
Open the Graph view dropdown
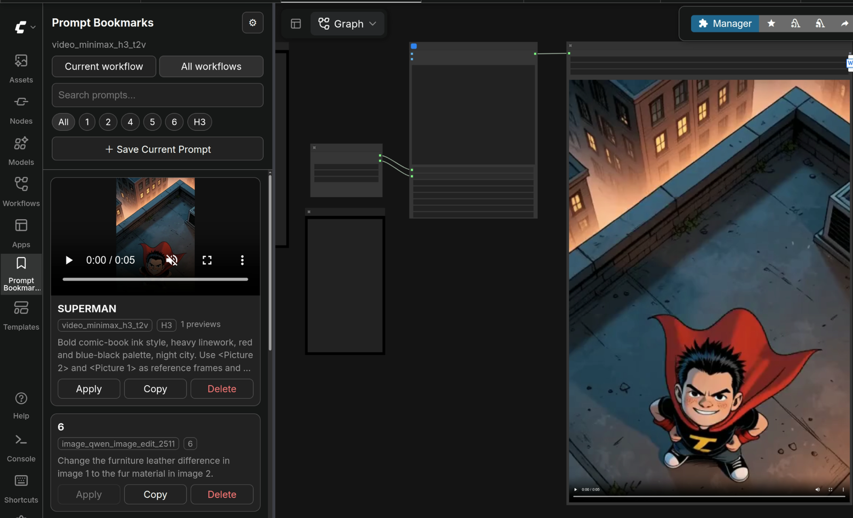coord(348,23)
